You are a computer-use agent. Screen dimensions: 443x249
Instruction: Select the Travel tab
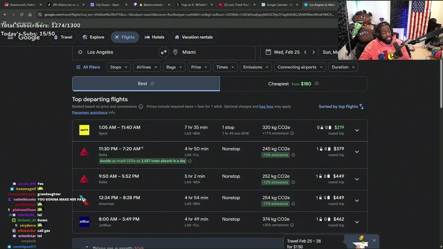point(63,37)
